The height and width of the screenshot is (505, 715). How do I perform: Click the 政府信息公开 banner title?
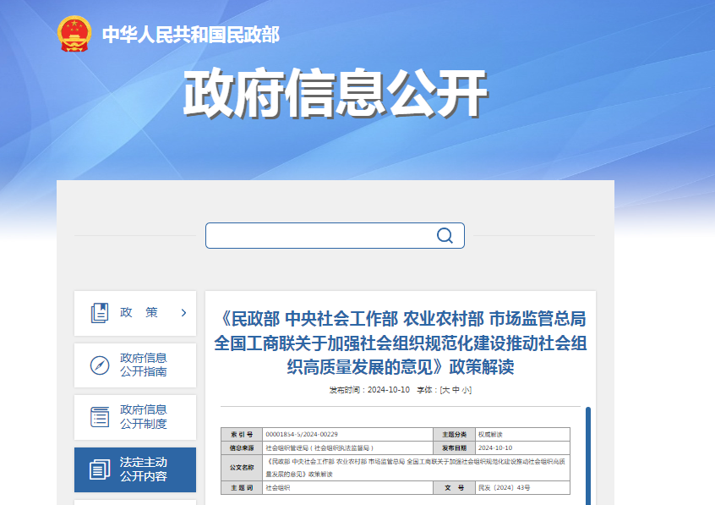click(336, 93)
